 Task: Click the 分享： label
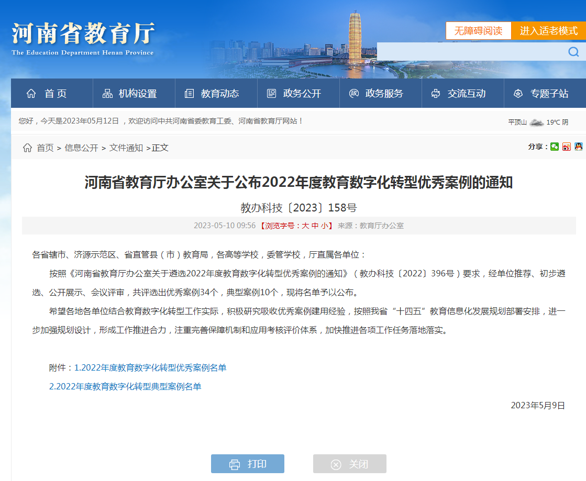538,147
